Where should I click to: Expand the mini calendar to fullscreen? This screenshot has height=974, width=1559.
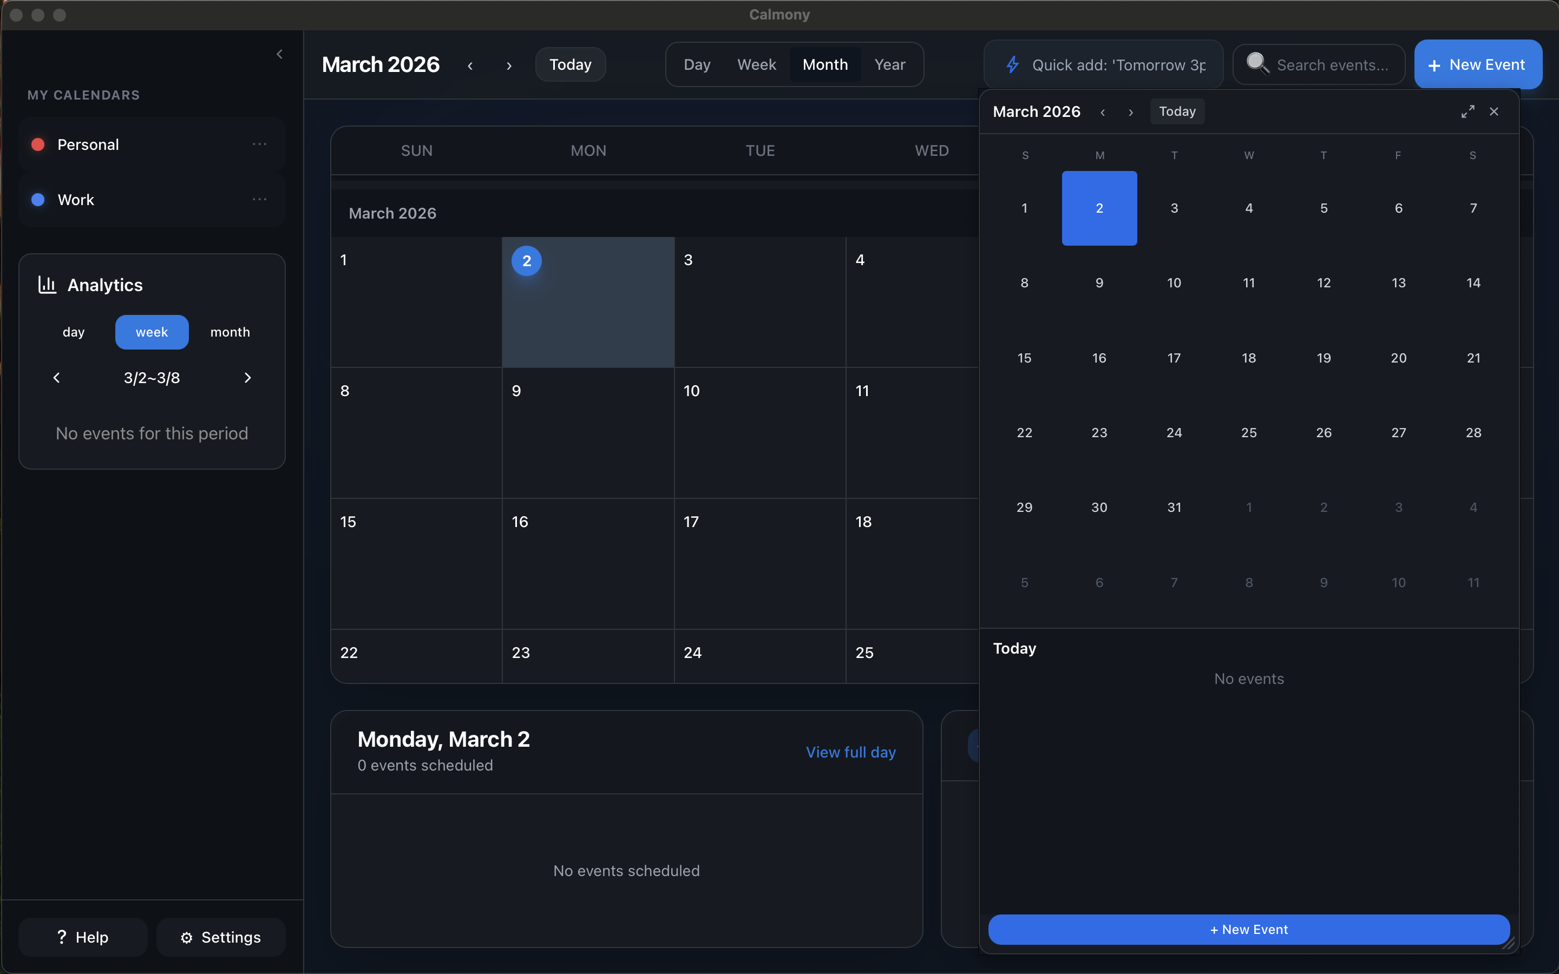point(1468,111)
